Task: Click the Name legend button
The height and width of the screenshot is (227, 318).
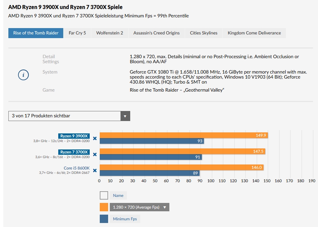Action: pos(118,196)
